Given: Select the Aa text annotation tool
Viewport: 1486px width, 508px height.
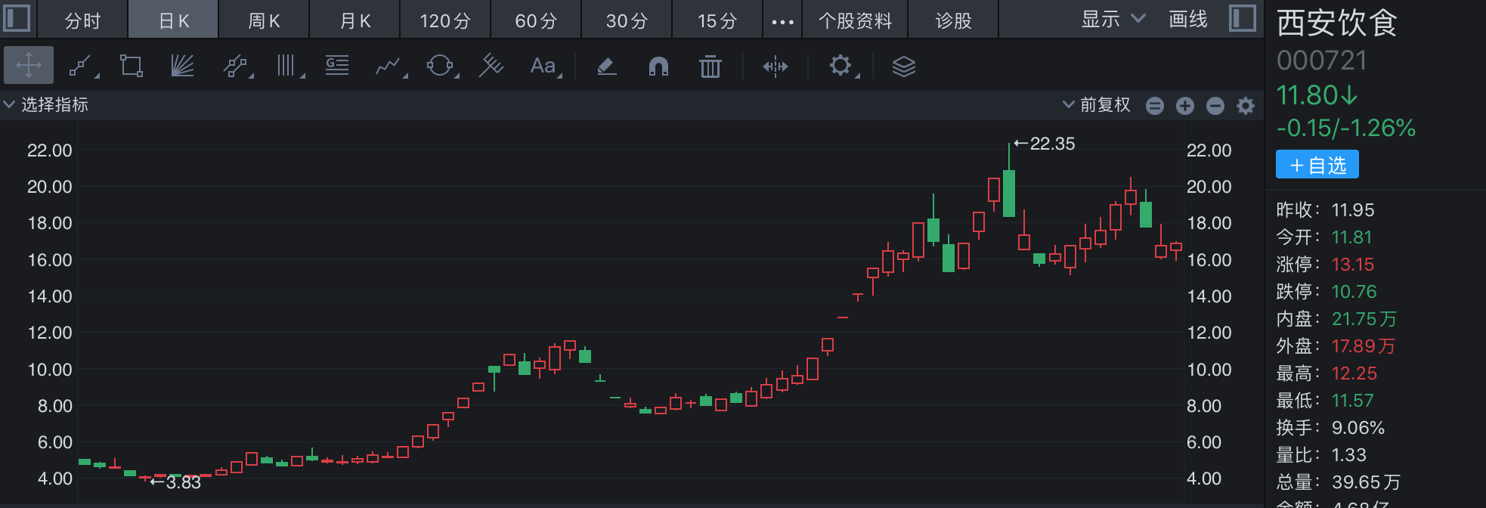Looking at the screenshot, I should click(x=543, y=66).
